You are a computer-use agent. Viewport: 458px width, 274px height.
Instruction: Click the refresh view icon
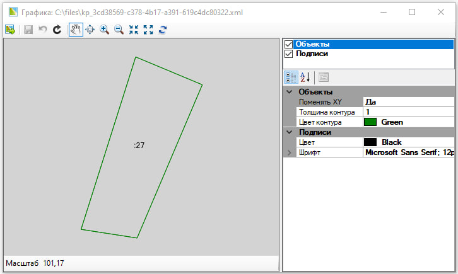coord(163,30)
